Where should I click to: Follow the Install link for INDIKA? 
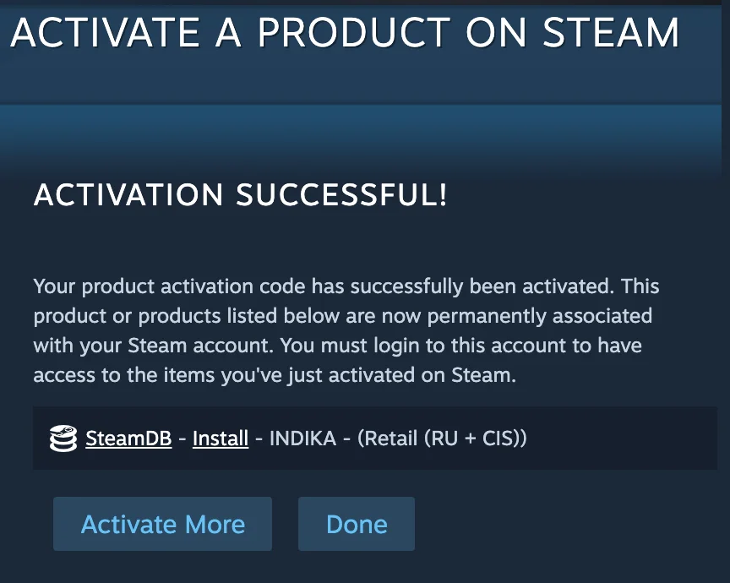(x=221, y=439)
